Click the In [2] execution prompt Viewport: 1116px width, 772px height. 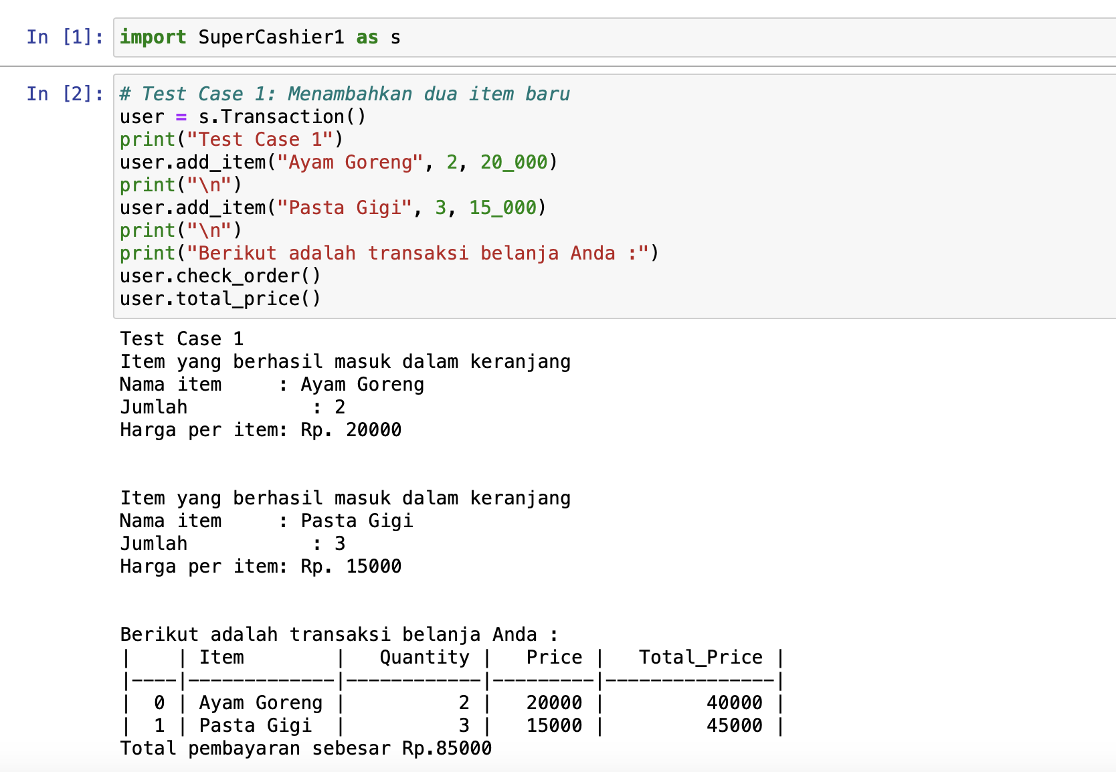pos(64,94)
